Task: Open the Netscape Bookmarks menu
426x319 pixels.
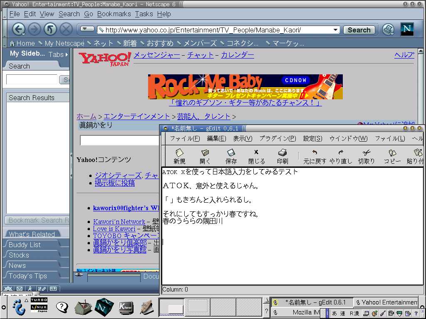Action: pyautogui.click(x=114, y=14)
